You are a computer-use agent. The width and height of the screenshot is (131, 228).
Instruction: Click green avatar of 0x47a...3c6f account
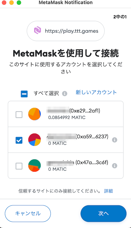pyautogui.click(x=34, y=165)
